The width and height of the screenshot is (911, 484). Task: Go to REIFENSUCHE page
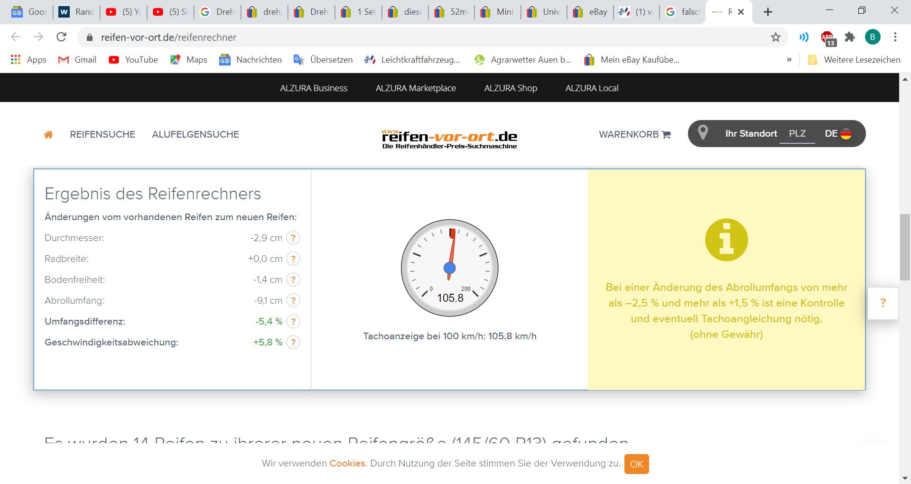point(102,135)
